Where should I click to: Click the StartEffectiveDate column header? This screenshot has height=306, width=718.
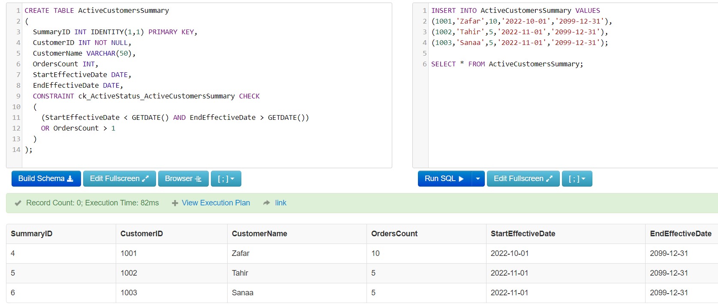[x=523, y=234]
